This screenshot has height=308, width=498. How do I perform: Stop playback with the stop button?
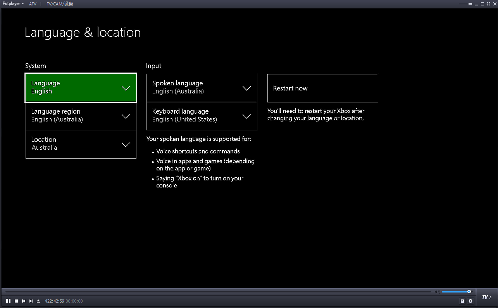16,301
